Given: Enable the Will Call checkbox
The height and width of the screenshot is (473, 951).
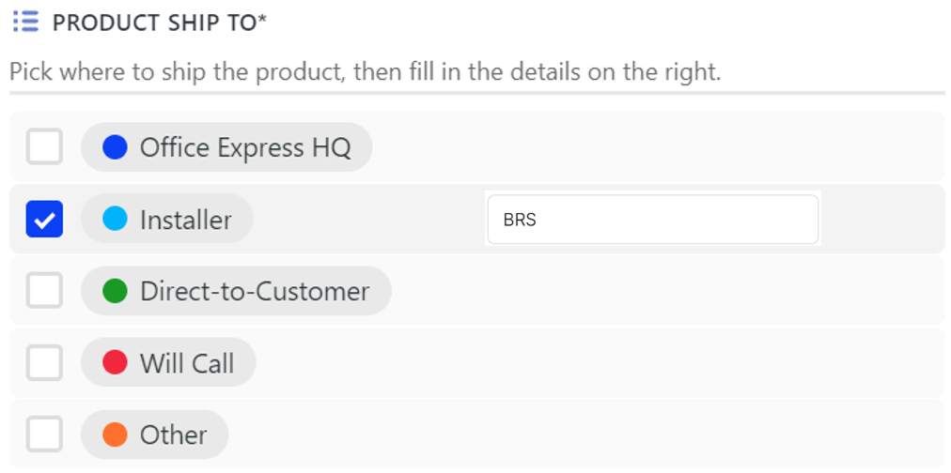Looking at the screenshot, I should pyautogui.click(x=44, y=363).
